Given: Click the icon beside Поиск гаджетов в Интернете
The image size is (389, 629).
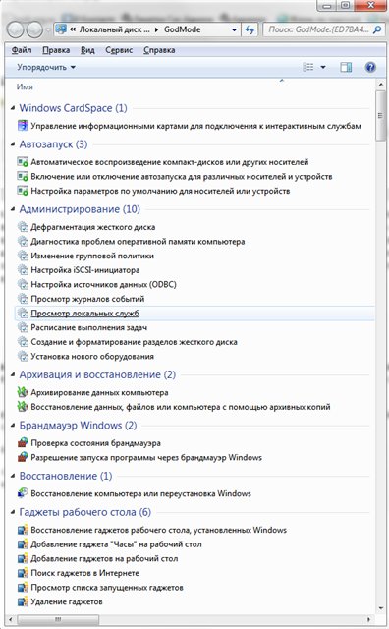Looking at the screenshot, I should coord(23,573).
